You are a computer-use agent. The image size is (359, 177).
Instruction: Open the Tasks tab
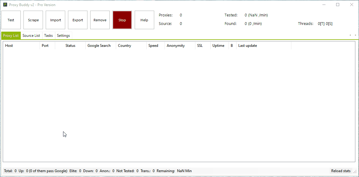click(48, 35)
